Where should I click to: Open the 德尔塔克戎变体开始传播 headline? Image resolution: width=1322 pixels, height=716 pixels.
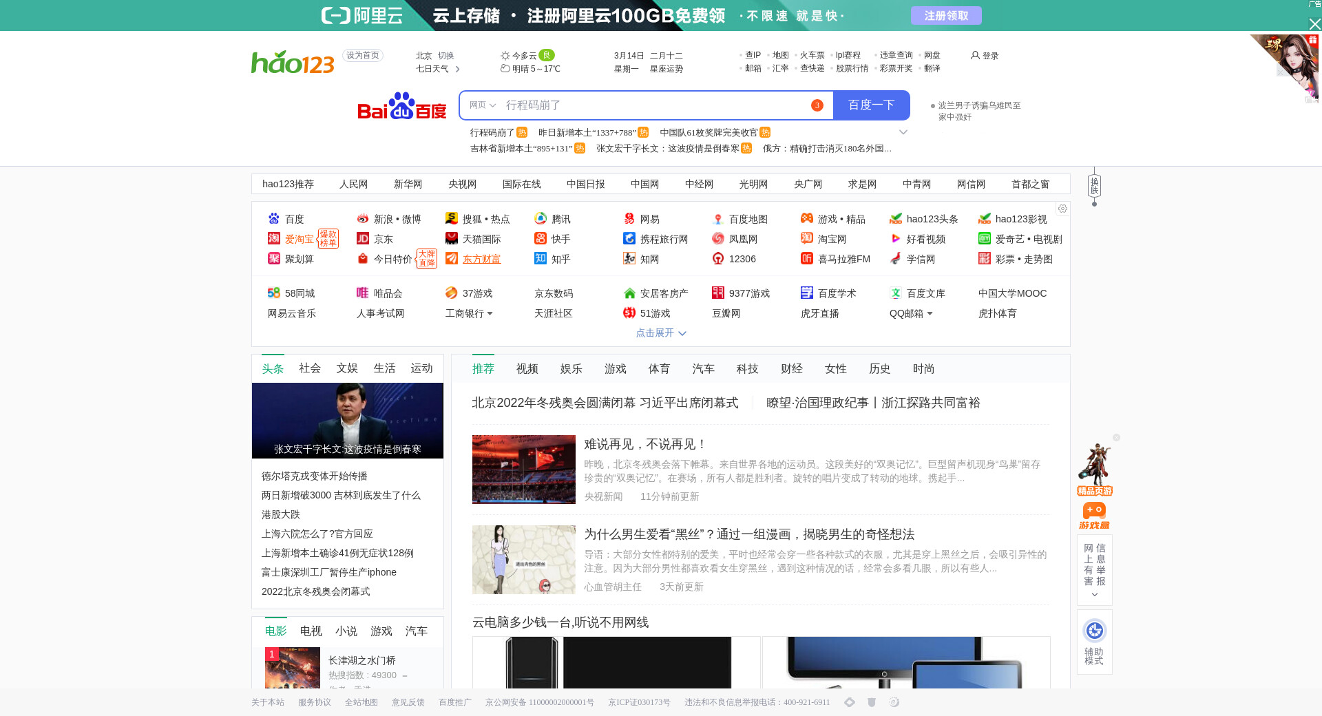[x=314, y=476]
